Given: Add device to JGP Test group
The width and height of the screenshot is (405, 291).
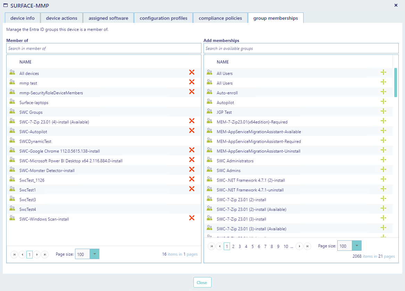Looking at the screenshot, I should (383, 111).
